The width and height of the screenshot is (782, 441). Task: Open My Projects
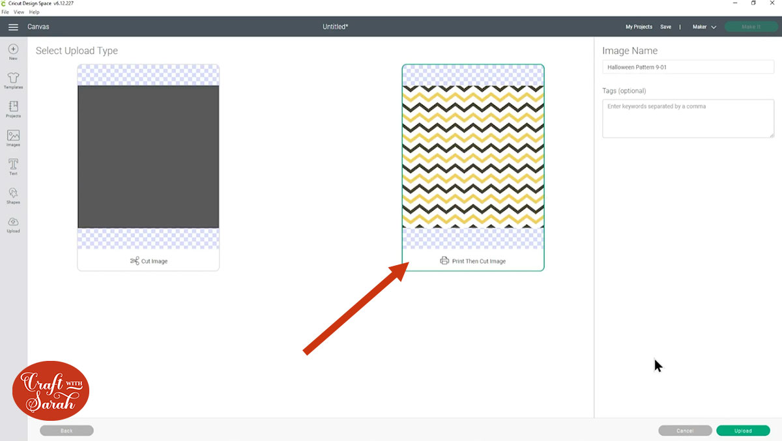click(x=639, y=27)
